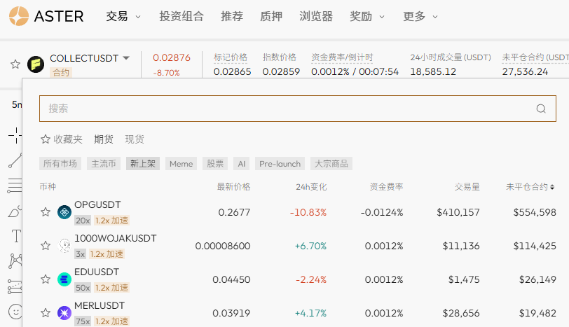The width and height of the screenshot is (569, 327).
Task: Click the 50x leverage badge on EDUUSDT
Action: (83, 288)
